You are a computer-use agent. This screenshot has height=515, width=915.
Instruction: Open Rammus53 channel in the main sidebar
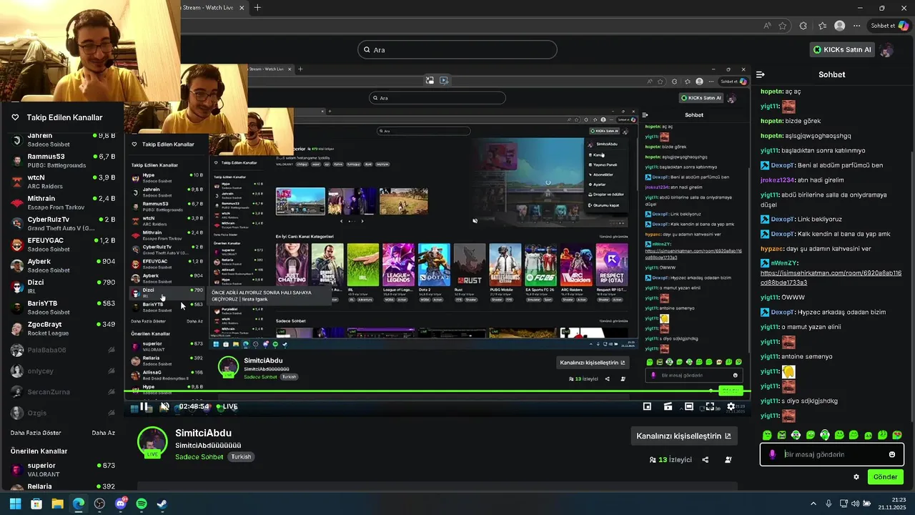coord(63,160)
